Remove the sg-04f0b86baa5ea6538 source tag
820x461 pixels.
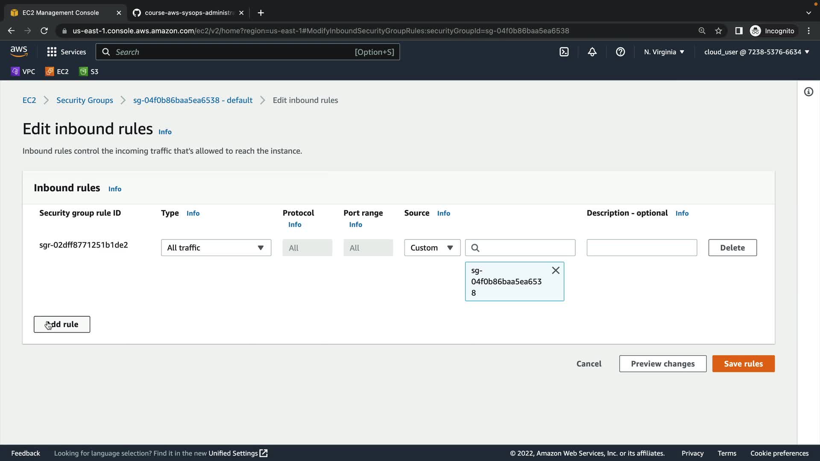click(x=555, y=270)
